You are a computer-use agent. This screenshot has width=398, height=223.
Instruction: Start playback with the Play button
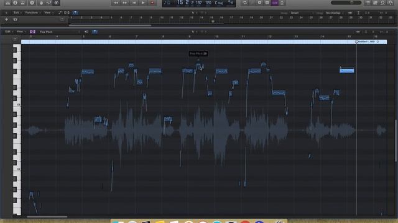point(143,2)
